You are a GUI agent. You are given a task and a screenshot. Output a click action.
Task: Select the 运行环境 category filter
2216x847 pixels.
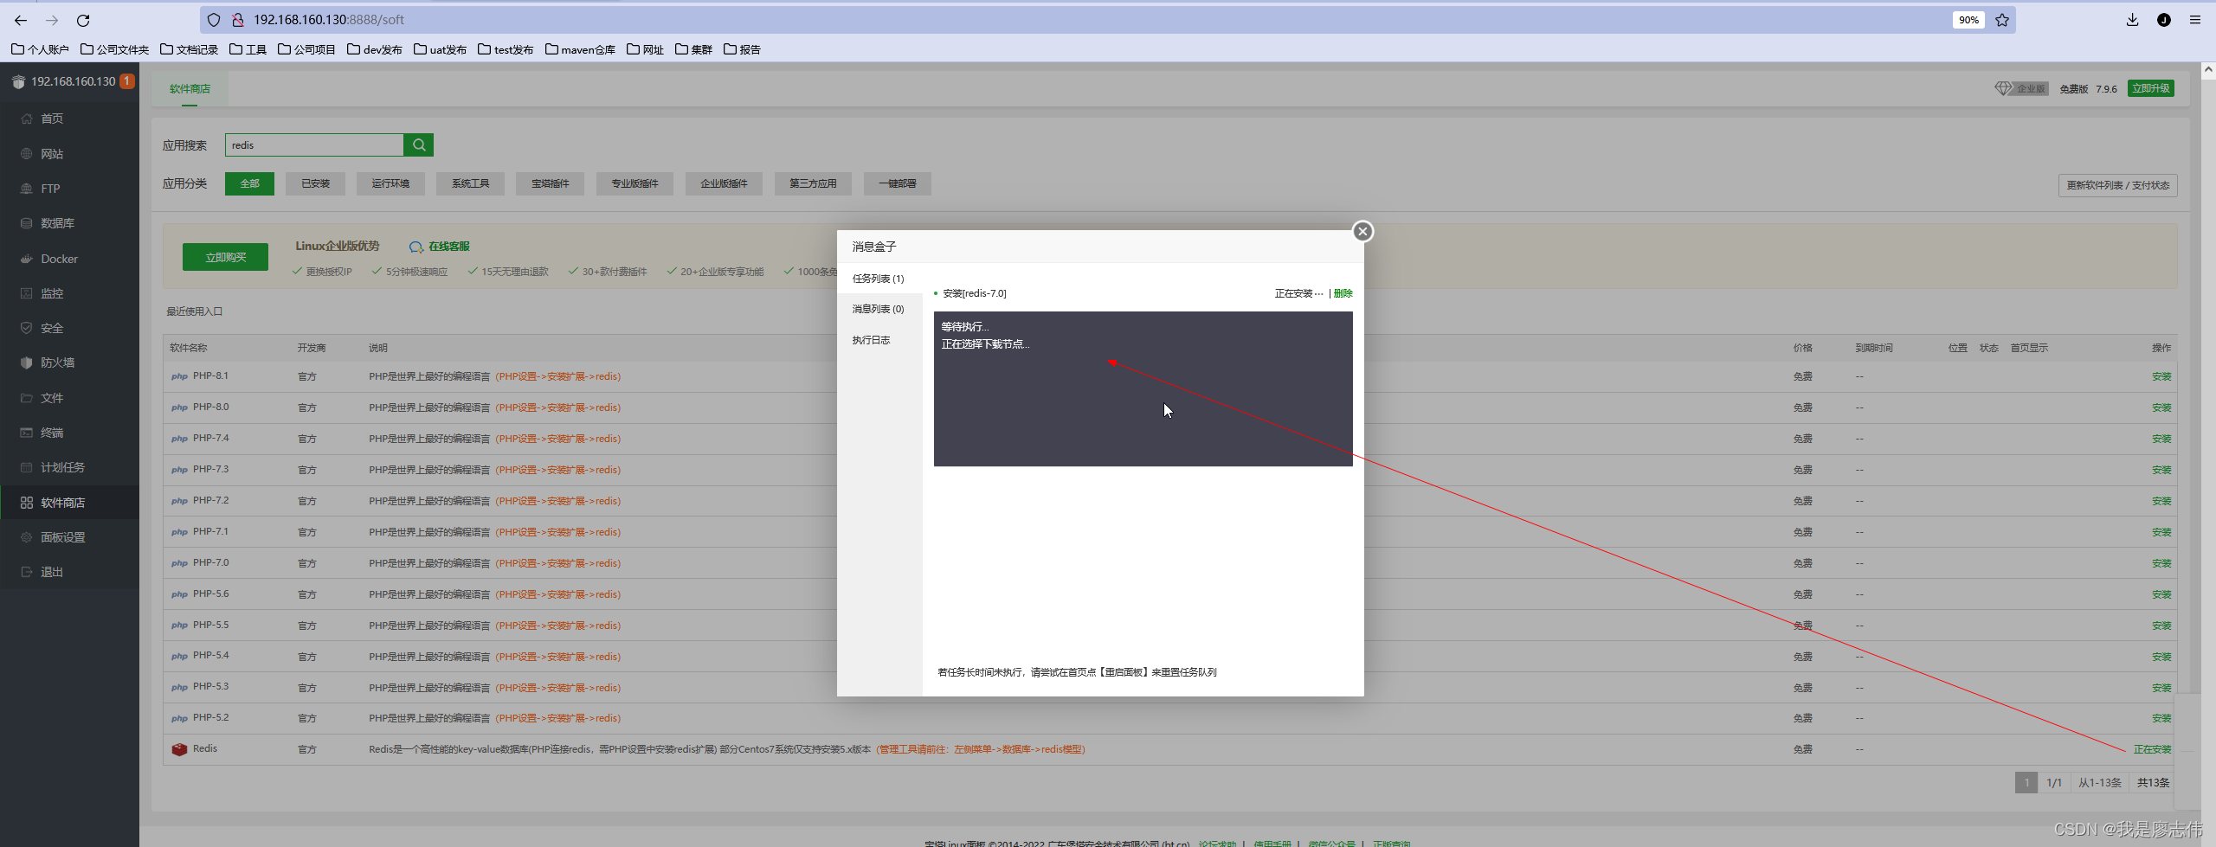[x=390, y=183]
